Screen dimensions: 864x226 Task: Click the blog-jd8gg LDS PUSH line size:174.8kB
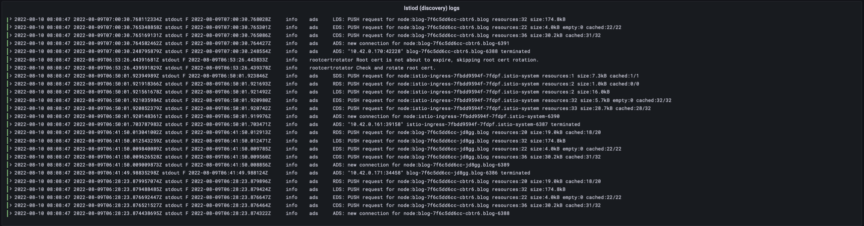pos(290,140)
